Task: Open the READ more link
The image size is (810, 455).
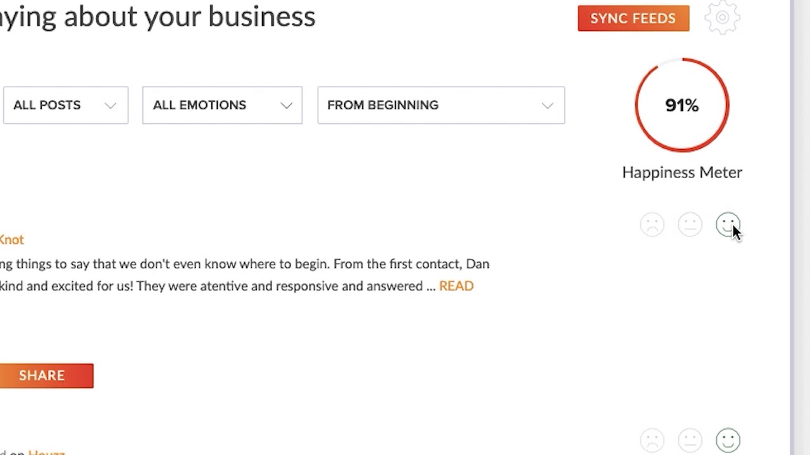Action: point(456,286)
